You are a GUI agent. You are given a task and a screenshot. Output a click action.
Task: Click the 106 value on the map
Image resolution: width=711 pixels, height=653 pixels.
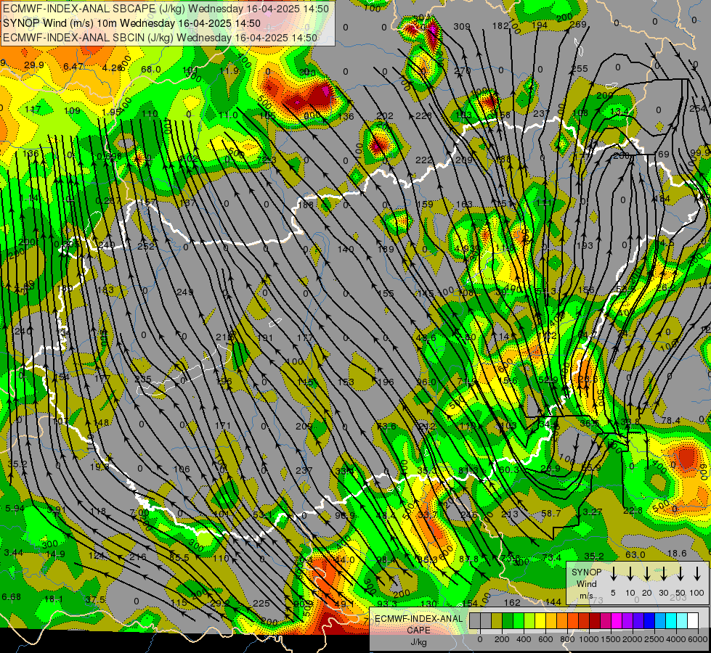[182, 469]
